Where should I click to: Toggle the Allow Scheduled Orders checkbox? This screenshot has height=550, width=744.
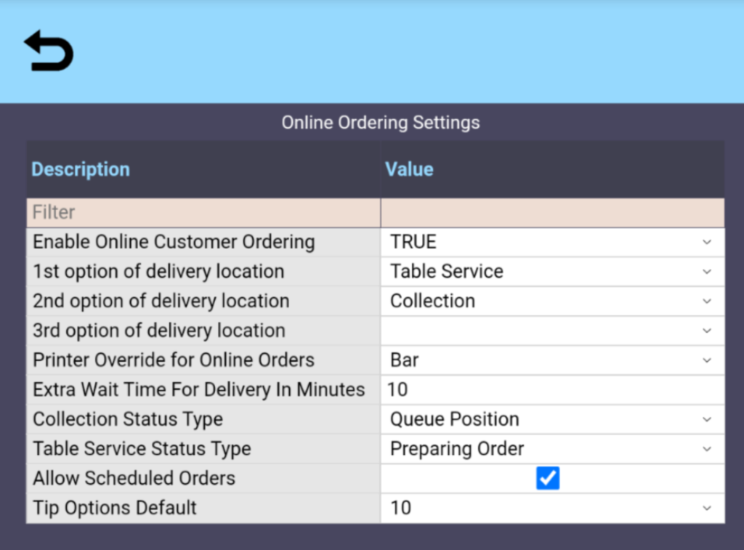tap(548, 478)
